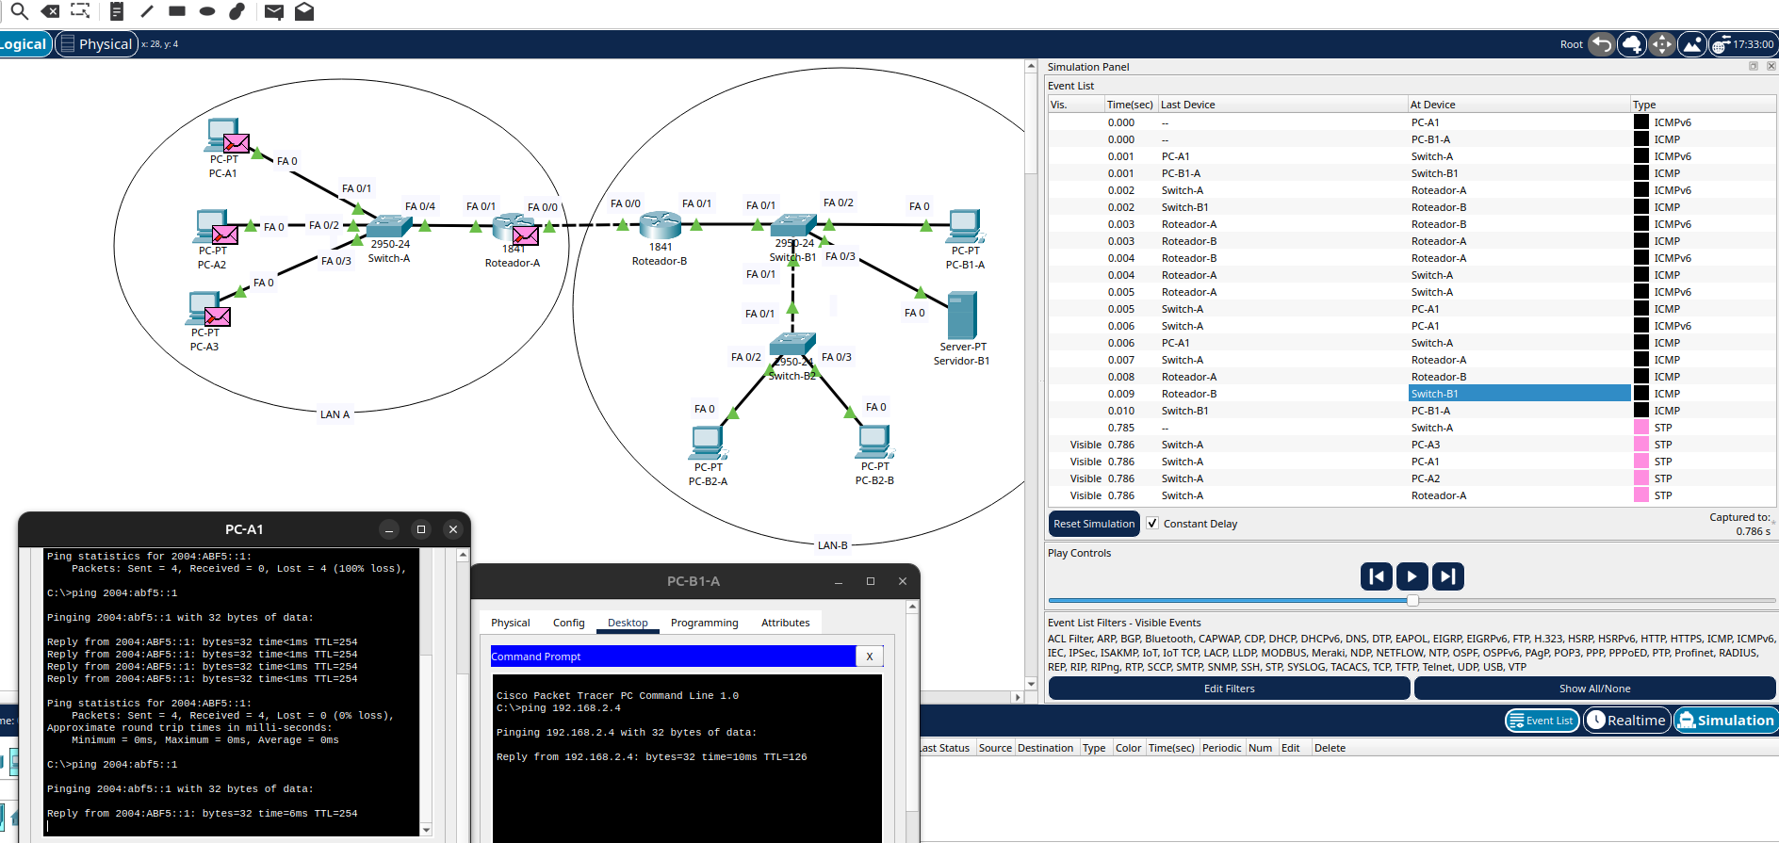Click the Reset Simulation button
This screenshot has width=1779, height=843.
[1094, 524]
